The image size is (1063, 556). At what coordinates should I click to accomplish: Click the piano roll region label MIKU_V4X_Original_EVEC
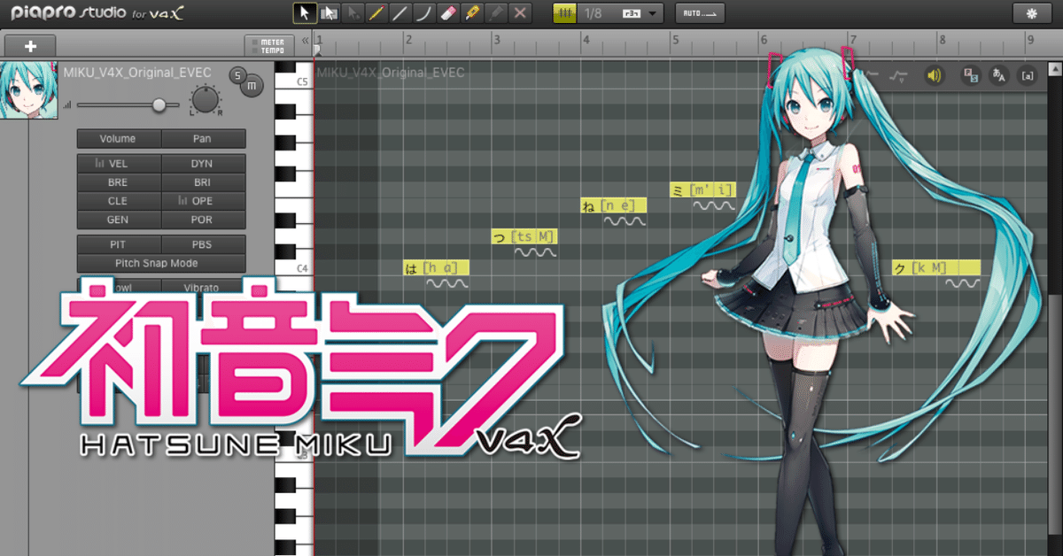click(x=391, y=72)
